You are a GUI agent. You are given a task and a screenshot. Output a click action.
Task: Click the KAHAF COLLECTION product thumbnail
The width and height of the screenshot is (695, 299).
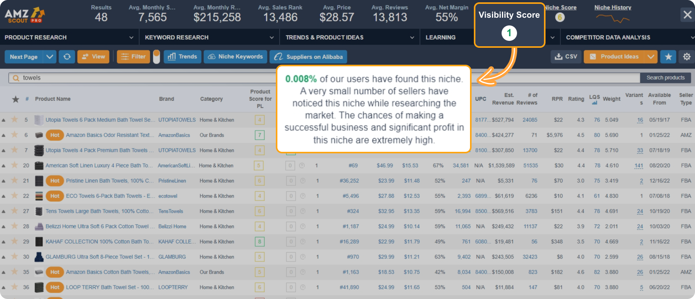[x=39, y=242]
